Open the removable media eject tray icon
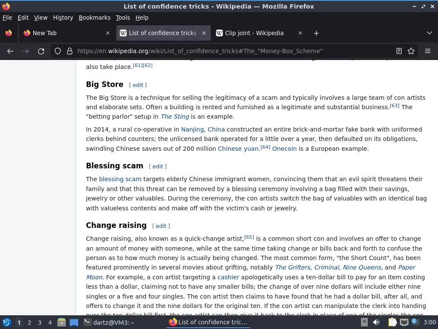Screen dimensions: 438x329 [364, 322]
